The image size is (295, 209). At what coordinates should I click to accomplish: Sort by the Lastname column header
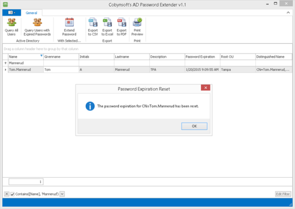[132, 57]
